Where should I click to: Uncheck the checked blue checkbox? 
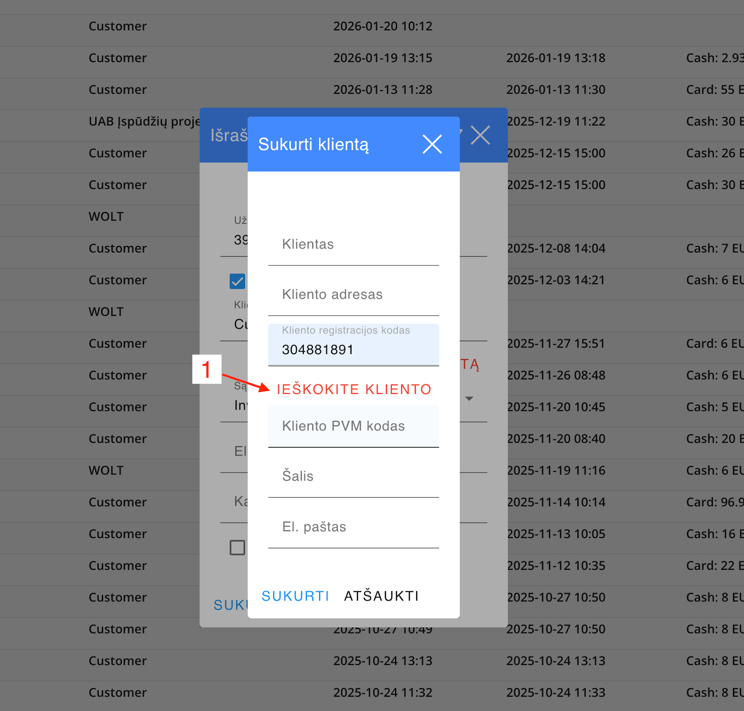tap(237, 281)
